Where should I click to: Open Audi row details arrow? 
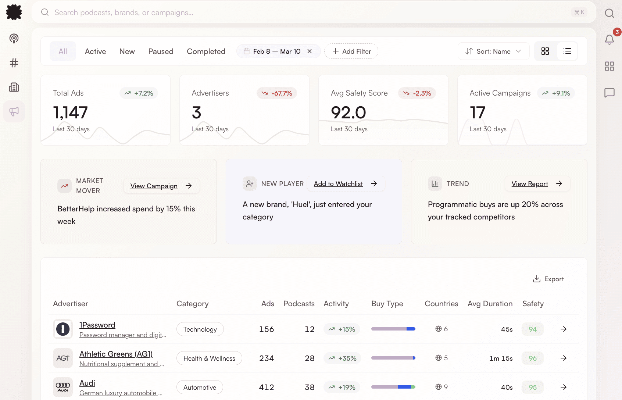pyautogui.click(x=564, y=387)
